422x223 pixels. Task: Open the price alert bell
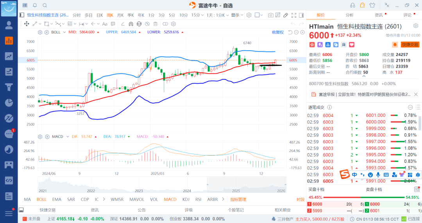tap(395, 45)
